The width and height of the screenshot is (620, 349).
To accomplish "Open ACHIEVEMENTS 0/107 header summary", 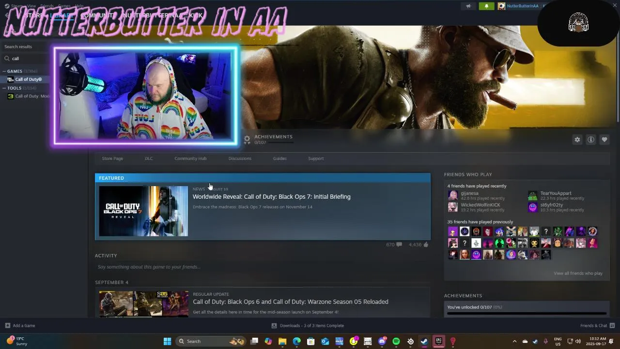I will [273, 139].
